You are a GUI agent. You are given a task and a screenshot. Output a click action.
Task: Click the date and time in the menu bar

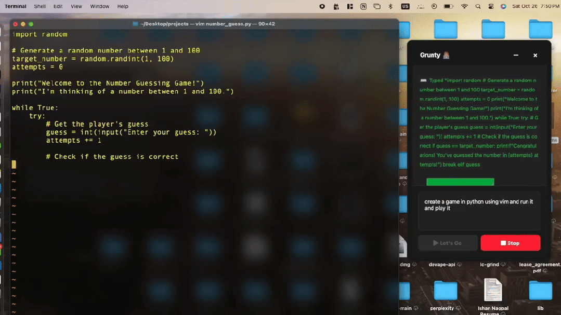[535, 6]
